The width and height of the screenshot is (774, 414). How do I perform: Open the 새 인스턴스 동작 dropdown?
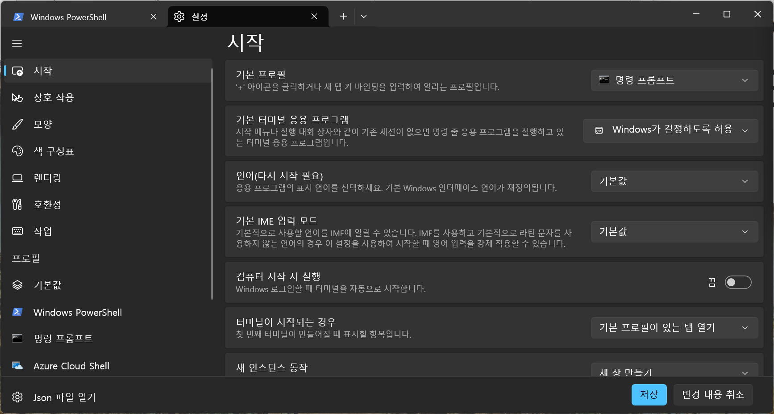(674, 370)
